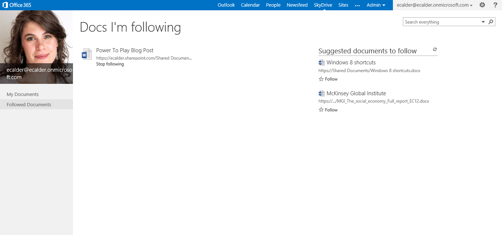Click the star under McKinsey Global Institute
This screenshot has width=502, height=235.
321,110
